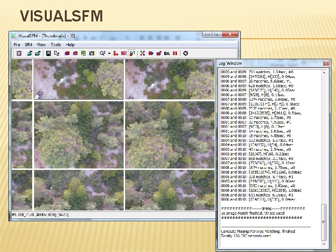Click log line '0008 and 0010: 1574 matches'

click(x=258, y=168)
